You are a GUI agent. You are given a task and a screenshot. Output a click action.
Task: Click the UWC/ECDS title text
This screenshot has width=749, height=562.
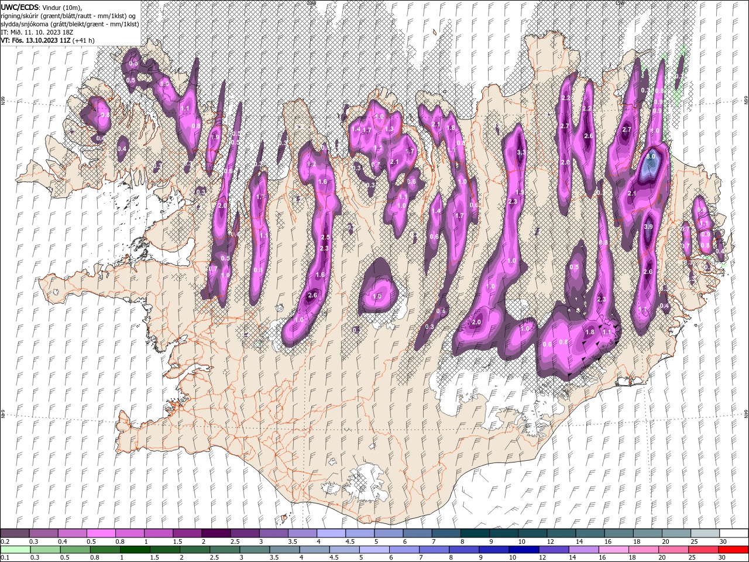[x=21, y=7]
